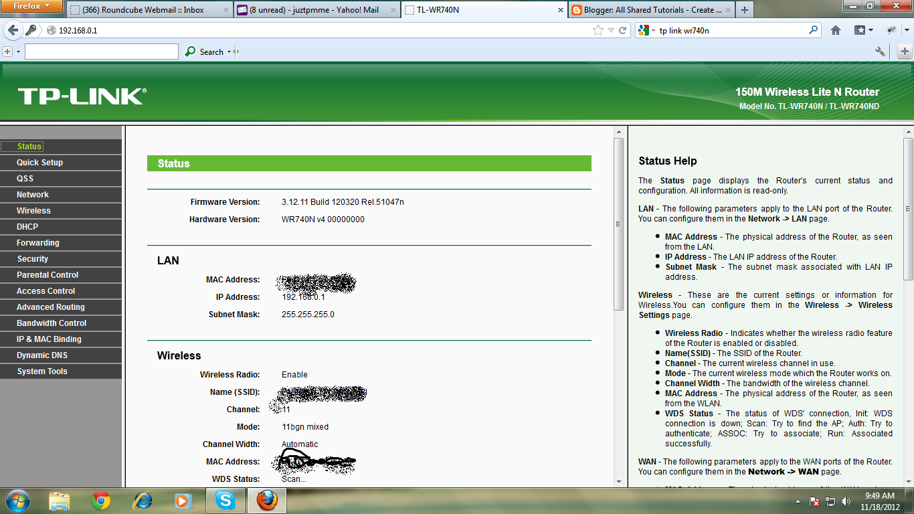Open a new tab with the plus button
The width and height of the screenshot is (914, 514).
(x=744, y=10)
